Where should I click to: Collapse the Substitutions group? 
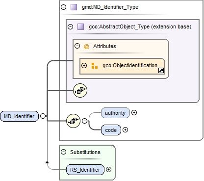point(63,152)
